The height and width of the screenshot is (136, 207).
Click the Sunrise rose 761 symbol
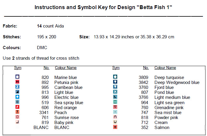click(x=18, y=117)
